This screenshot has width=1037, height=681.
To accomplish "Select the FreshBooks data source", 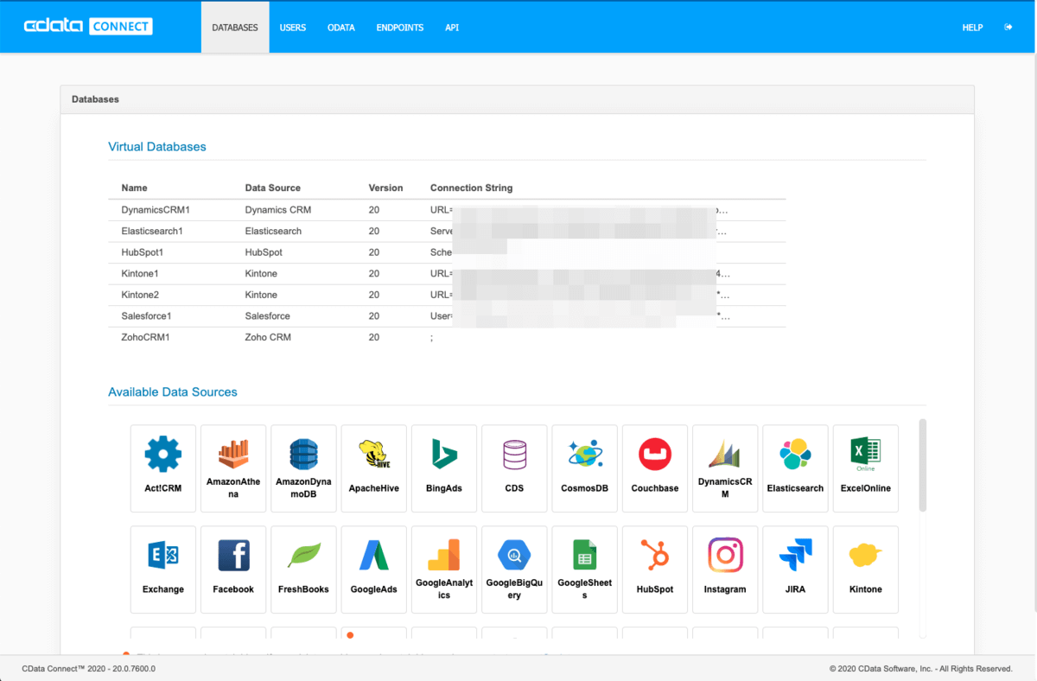I will click(303, 570).
